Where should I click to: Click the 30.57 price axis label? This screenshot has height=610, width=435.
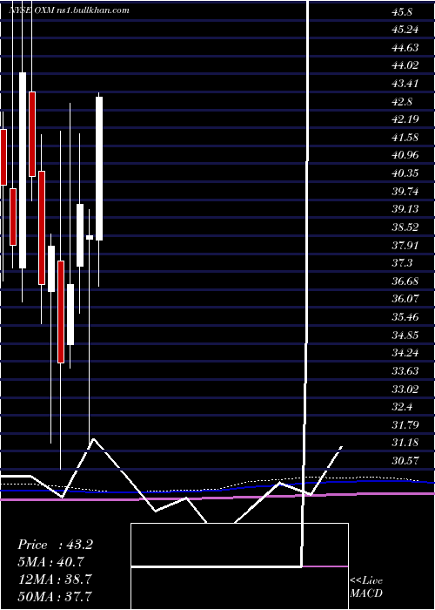point(405,461)
